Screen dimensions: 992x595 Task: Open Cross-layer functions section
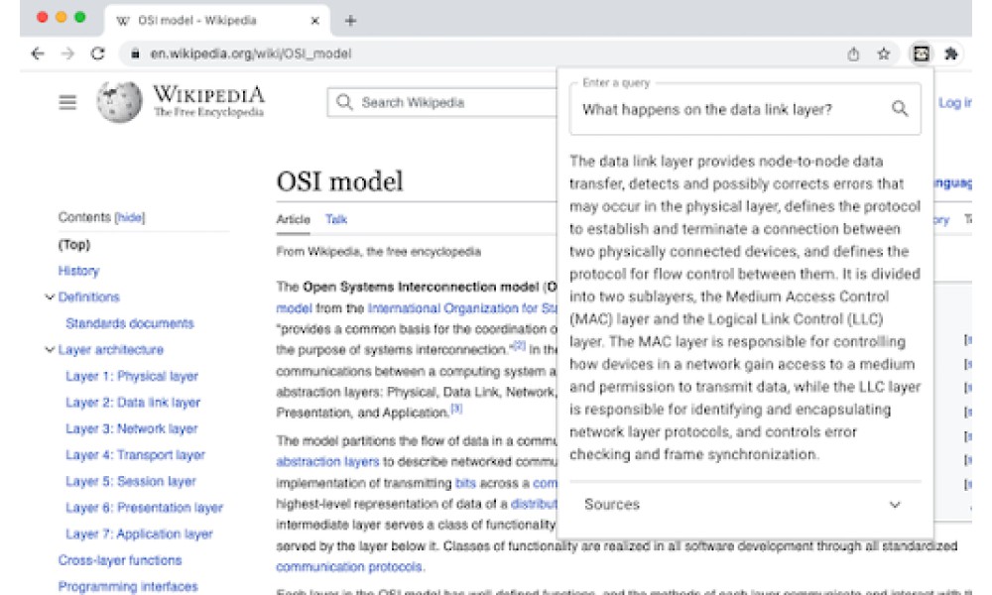coord(120,560)
